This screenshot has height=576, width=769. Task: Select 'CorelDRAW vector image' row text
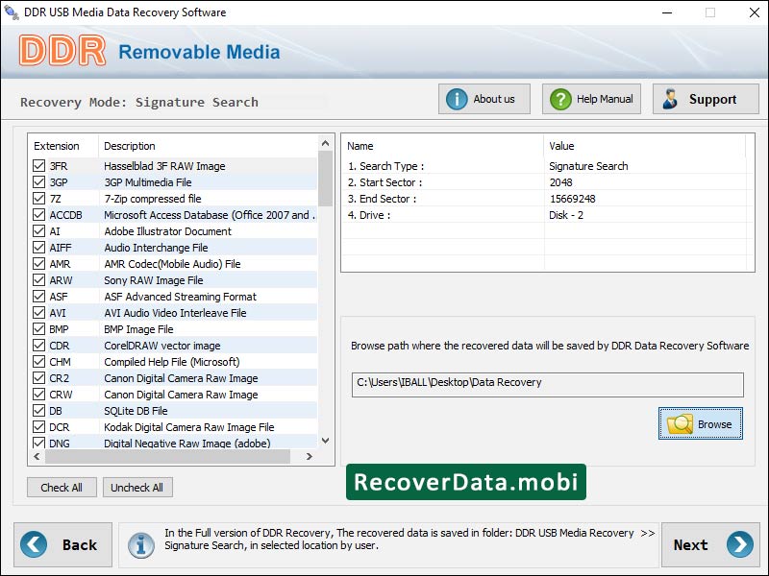[x=162, y=346]
